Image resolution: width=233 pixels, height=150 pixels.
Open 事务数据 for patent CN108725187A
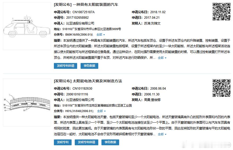coord(90,66)
